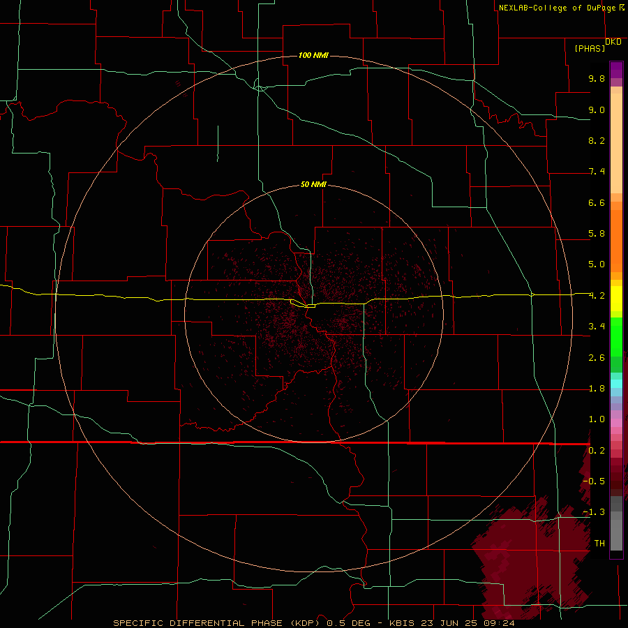Click SPECIFIC DIFFERENTIAL PHASE in the caption
This screenshot has height=628, width=628.
point(199,623)
